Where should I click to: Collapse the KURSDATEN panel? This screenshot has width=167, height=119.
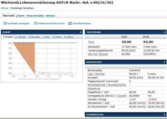click(164, 62)
